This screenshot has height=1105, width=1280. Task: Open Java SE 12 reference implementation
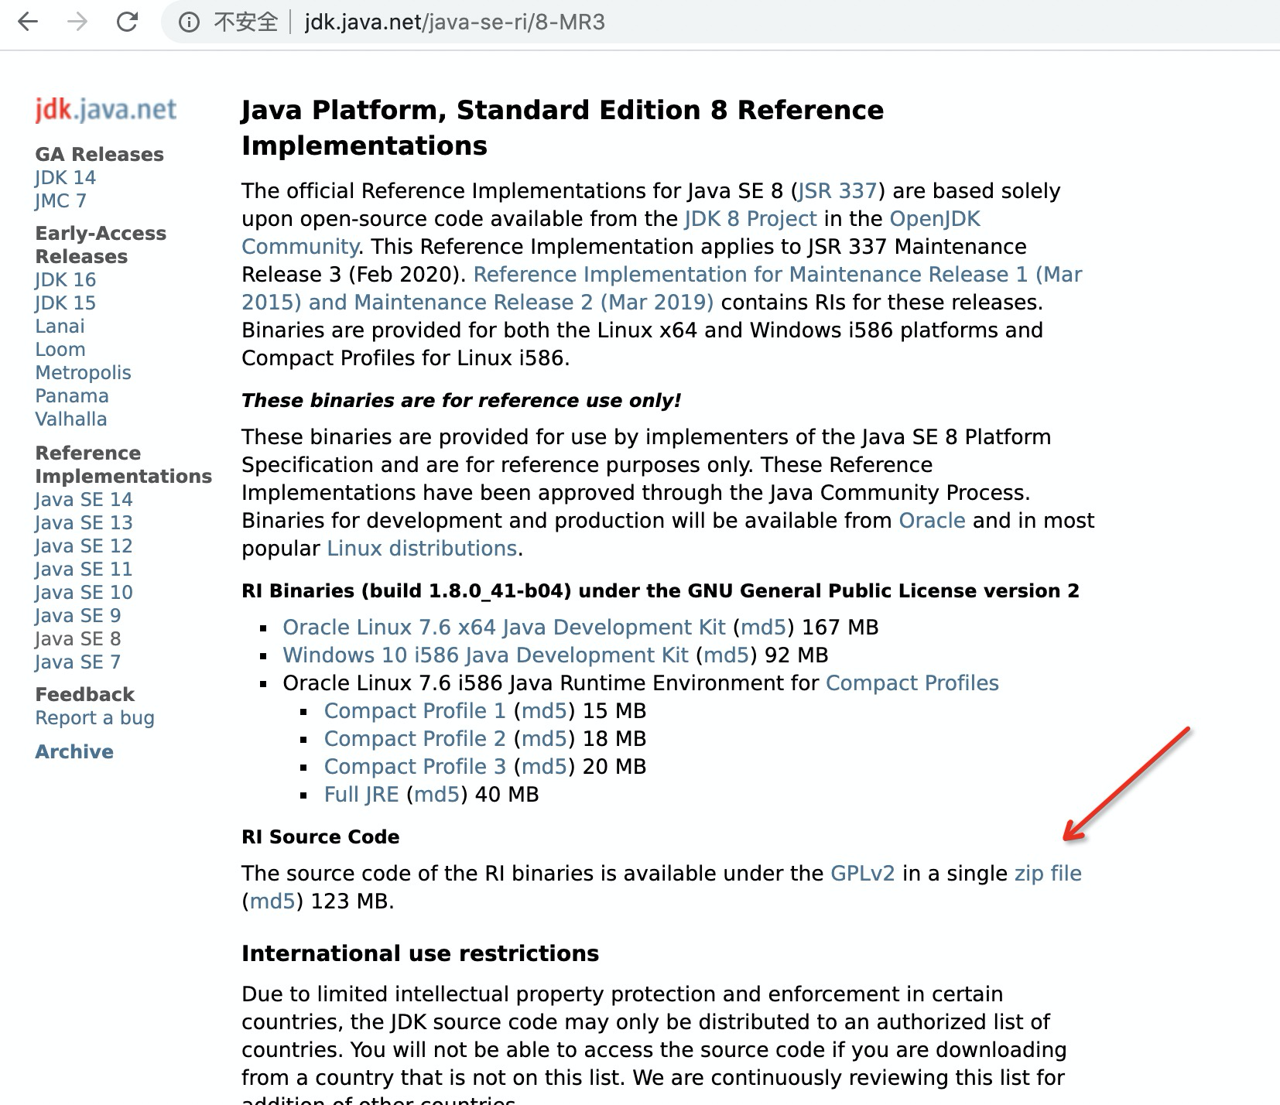(84, 546)
